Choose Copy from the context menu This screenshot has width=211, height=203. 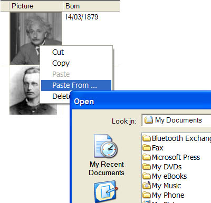click(x=76, y=63)
